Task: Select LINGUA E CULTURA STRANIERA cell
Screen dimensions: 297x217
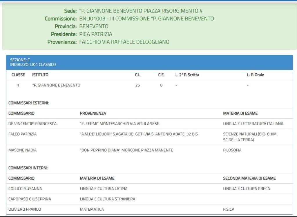Action: tap(108, 199)
